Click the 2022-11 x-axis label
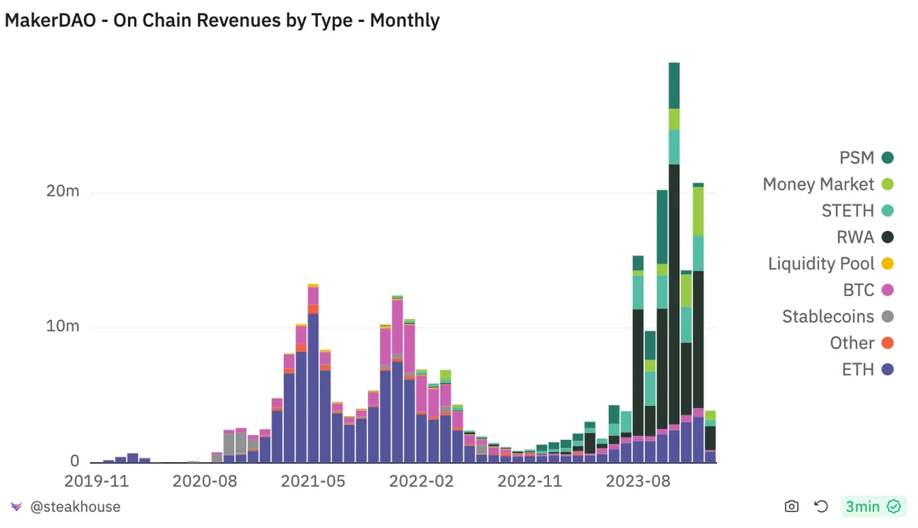The image size is (918, 528). (529, 481)
